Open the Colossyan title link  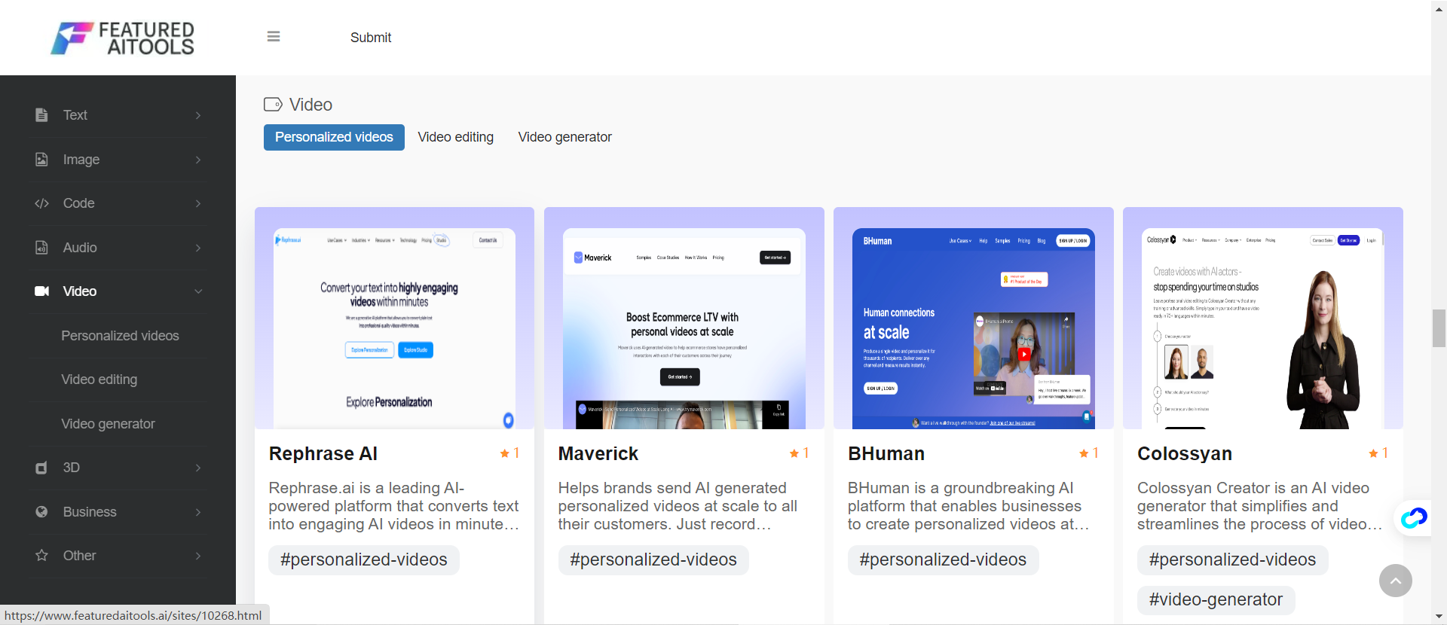(x=1185, y=453)
